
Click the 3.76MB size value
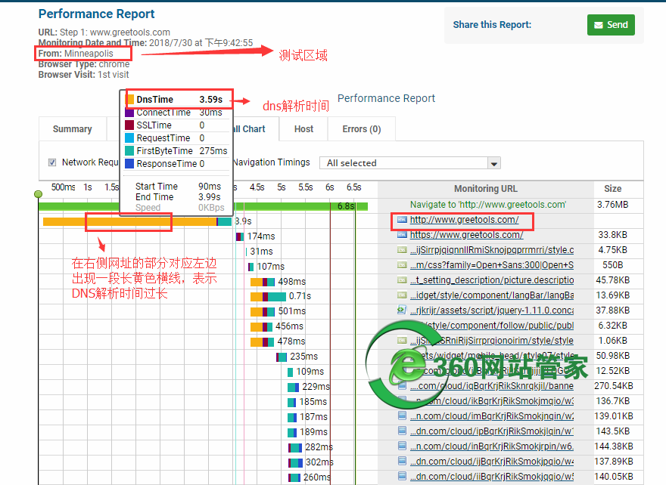(612, 204)
